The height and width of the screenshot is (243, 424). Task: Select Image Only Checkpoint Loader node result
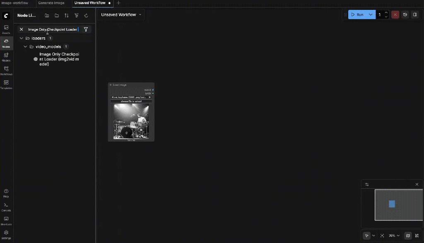coord(59,59)
